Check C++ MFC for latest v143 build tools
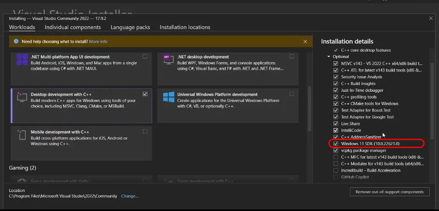 coord(336,157)
